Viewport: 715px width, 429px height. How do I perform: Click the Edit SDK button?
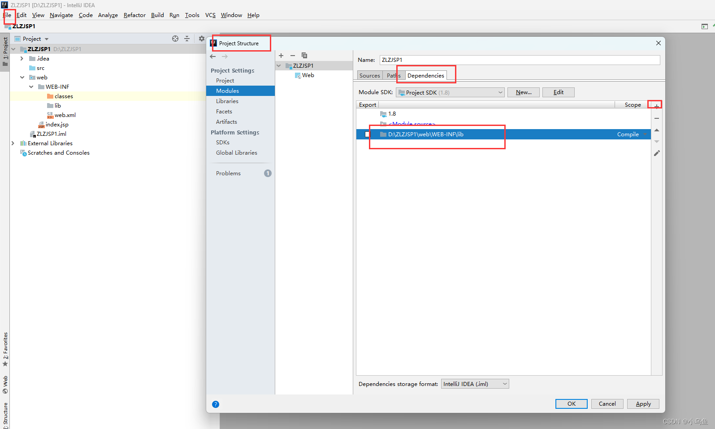[559, 92]
